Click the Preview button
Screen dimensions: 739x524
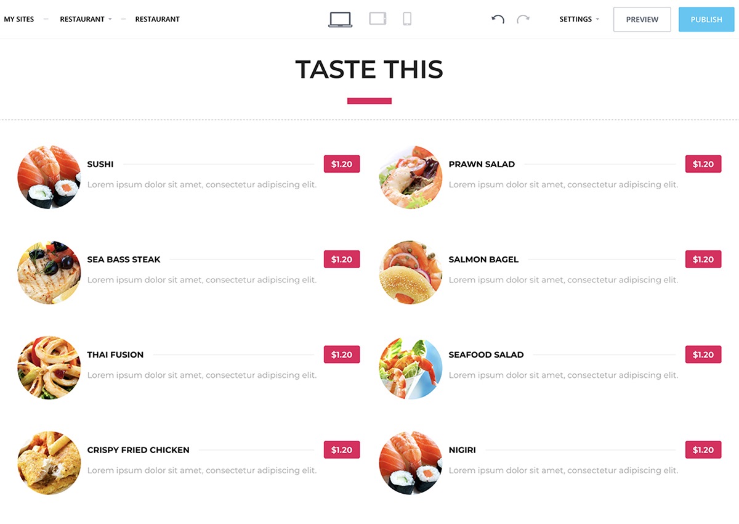[642, 19]
